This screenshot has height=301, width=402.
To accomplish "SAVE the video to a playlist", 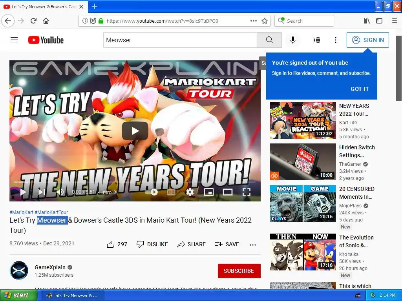I will point(227,245).
